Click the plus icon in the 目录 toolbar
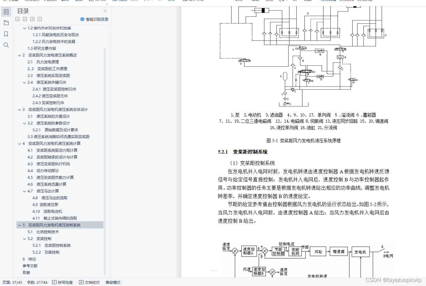This screenshot has width=426, height=286. tap(32, 19)
